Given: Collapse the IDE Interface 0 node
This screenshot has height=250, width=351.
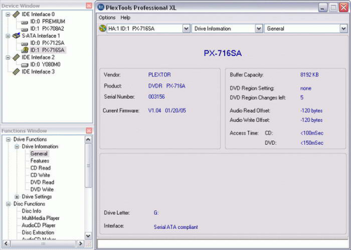Looking at the screenshot, I should pos(8,14).
